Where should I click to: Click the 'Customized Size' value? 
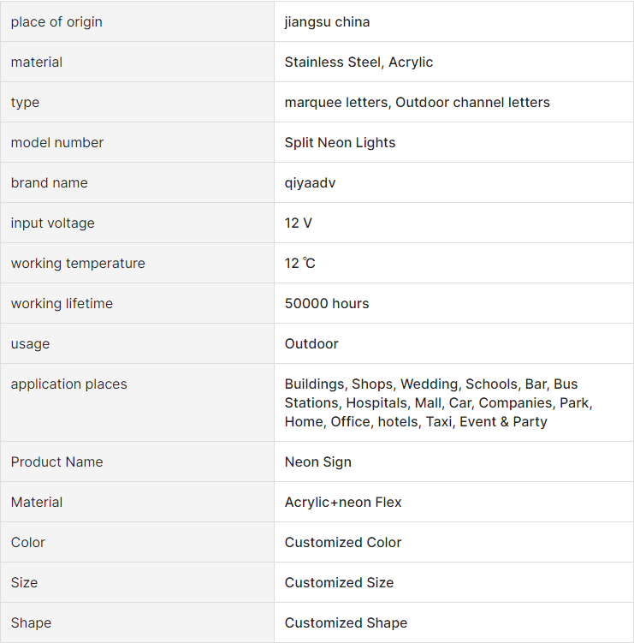tap(339, 583)
